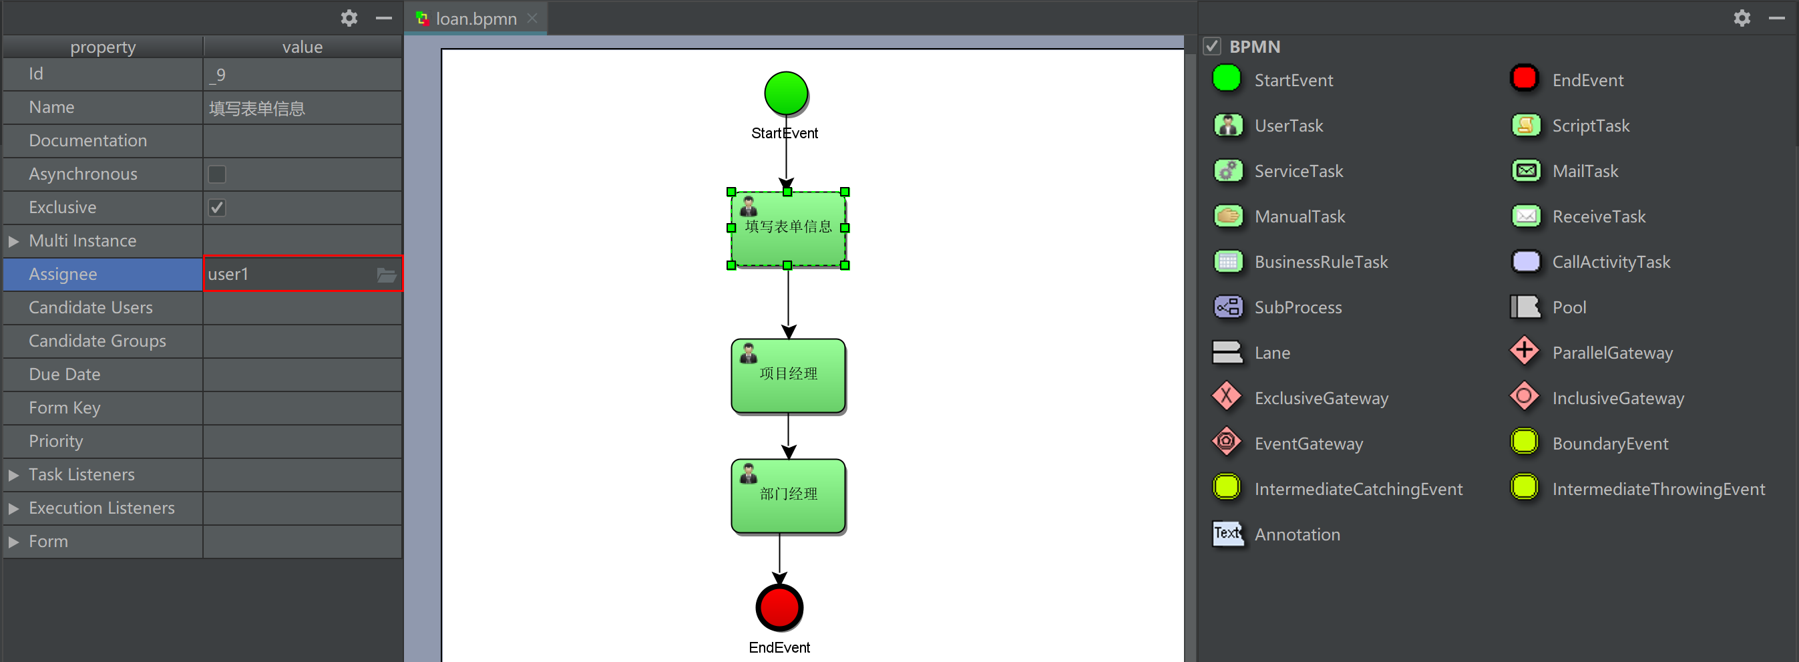Choose the ServiceTask palette icon
Screen dimensions: 1799x662
tap(1228, 170)
